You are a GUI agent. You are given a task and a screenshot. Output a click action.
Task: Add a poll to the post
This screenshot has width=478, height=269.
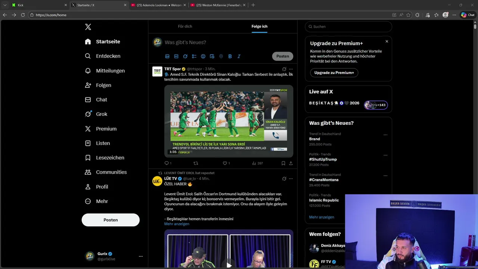(x=194, y=56)
